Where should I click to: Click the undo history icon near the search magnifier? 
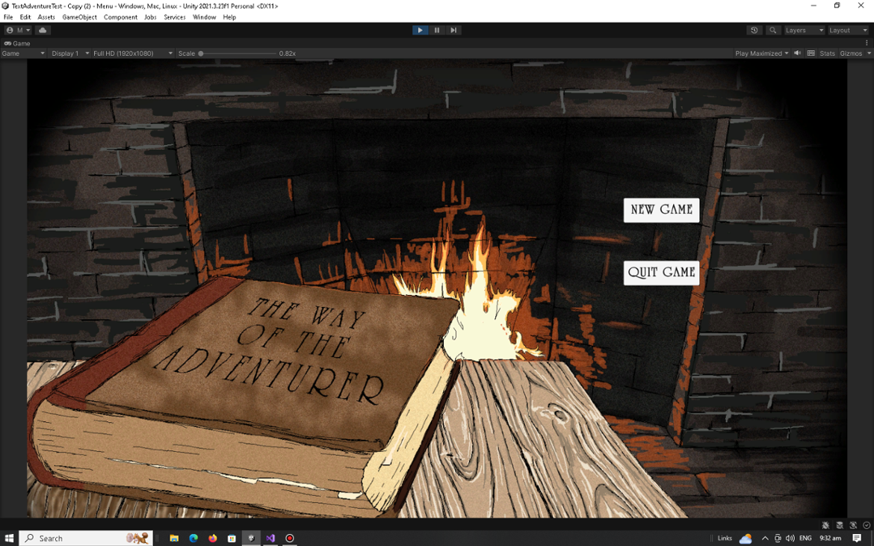(x=754, y=30)
